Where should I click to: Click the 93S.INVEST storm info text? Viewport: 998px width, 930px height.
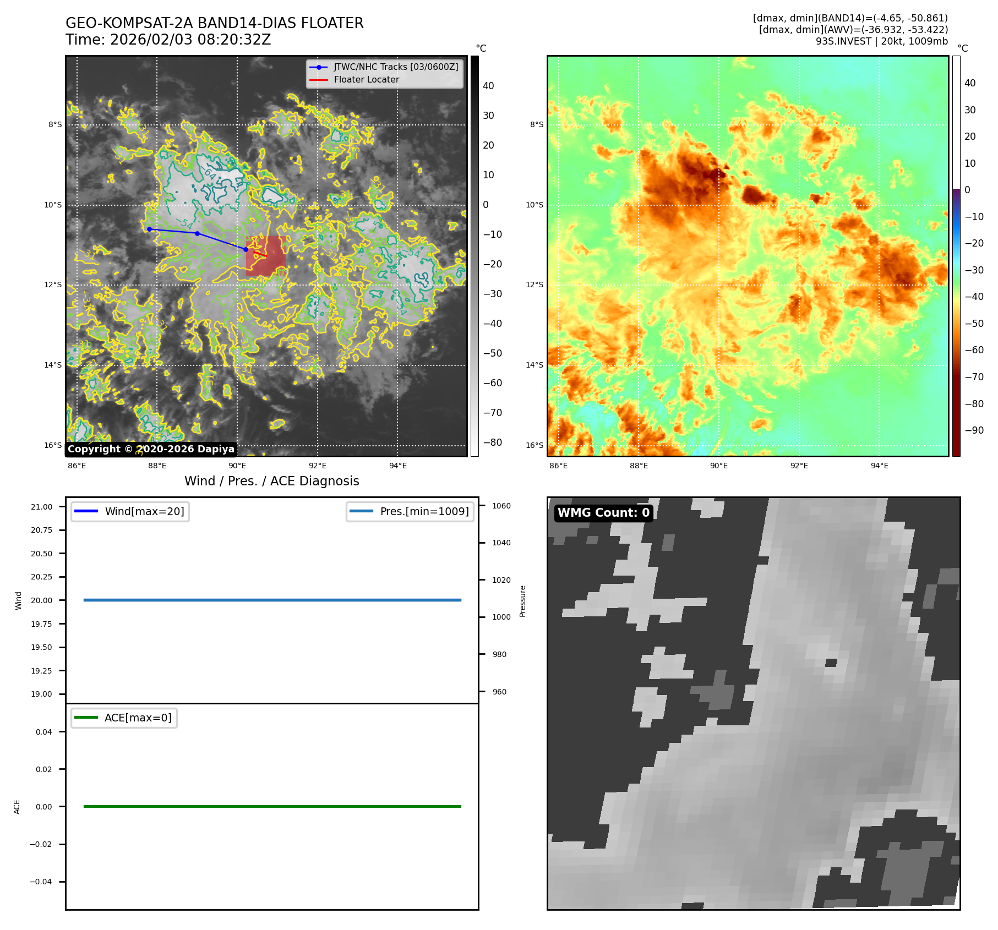881,41
